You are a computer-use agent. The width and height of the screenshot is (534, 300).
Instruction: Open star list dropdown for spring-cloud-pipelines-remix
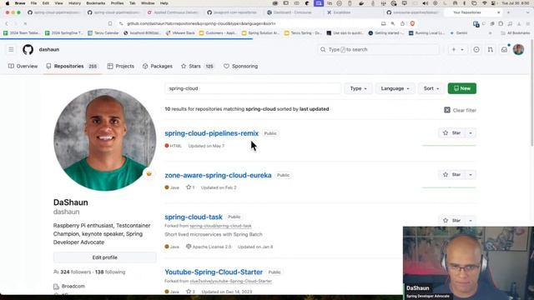tap(471, 133)
